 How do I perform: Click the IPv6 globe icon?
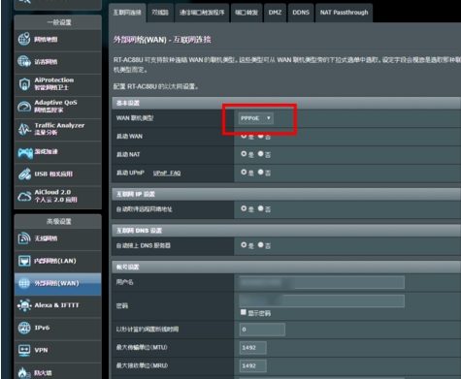pyautogui.click(x=24, y=328)
